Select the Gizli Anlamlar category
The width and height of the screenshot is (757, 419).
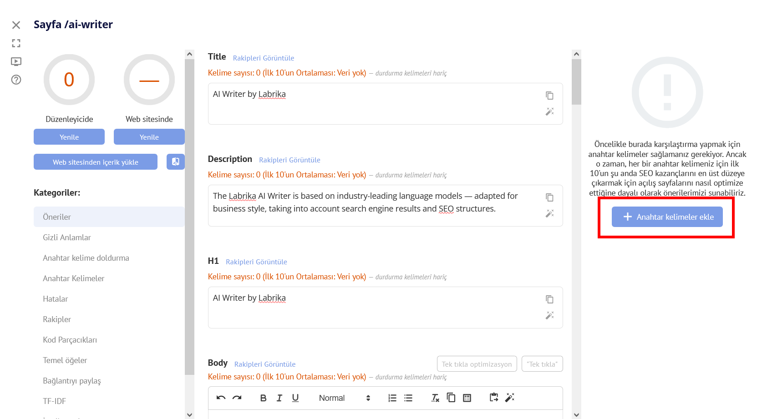(x=67, y=237)
